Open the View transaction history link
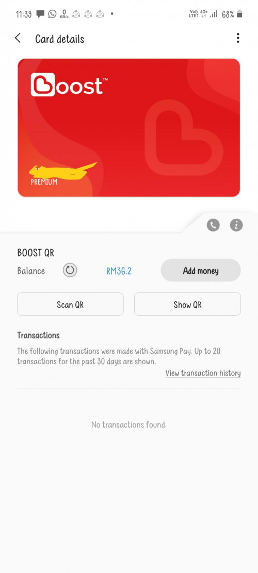The width and height of the screenshot is (258, 573). 203,373
